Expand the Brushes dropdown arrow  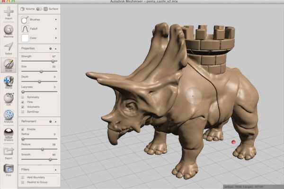click(56, 19)
